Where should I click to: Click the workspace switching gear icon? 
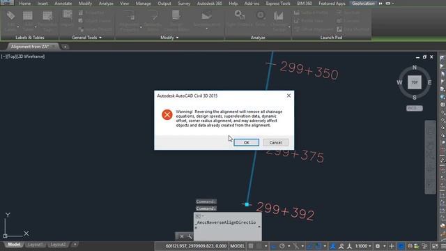(378, 246)
